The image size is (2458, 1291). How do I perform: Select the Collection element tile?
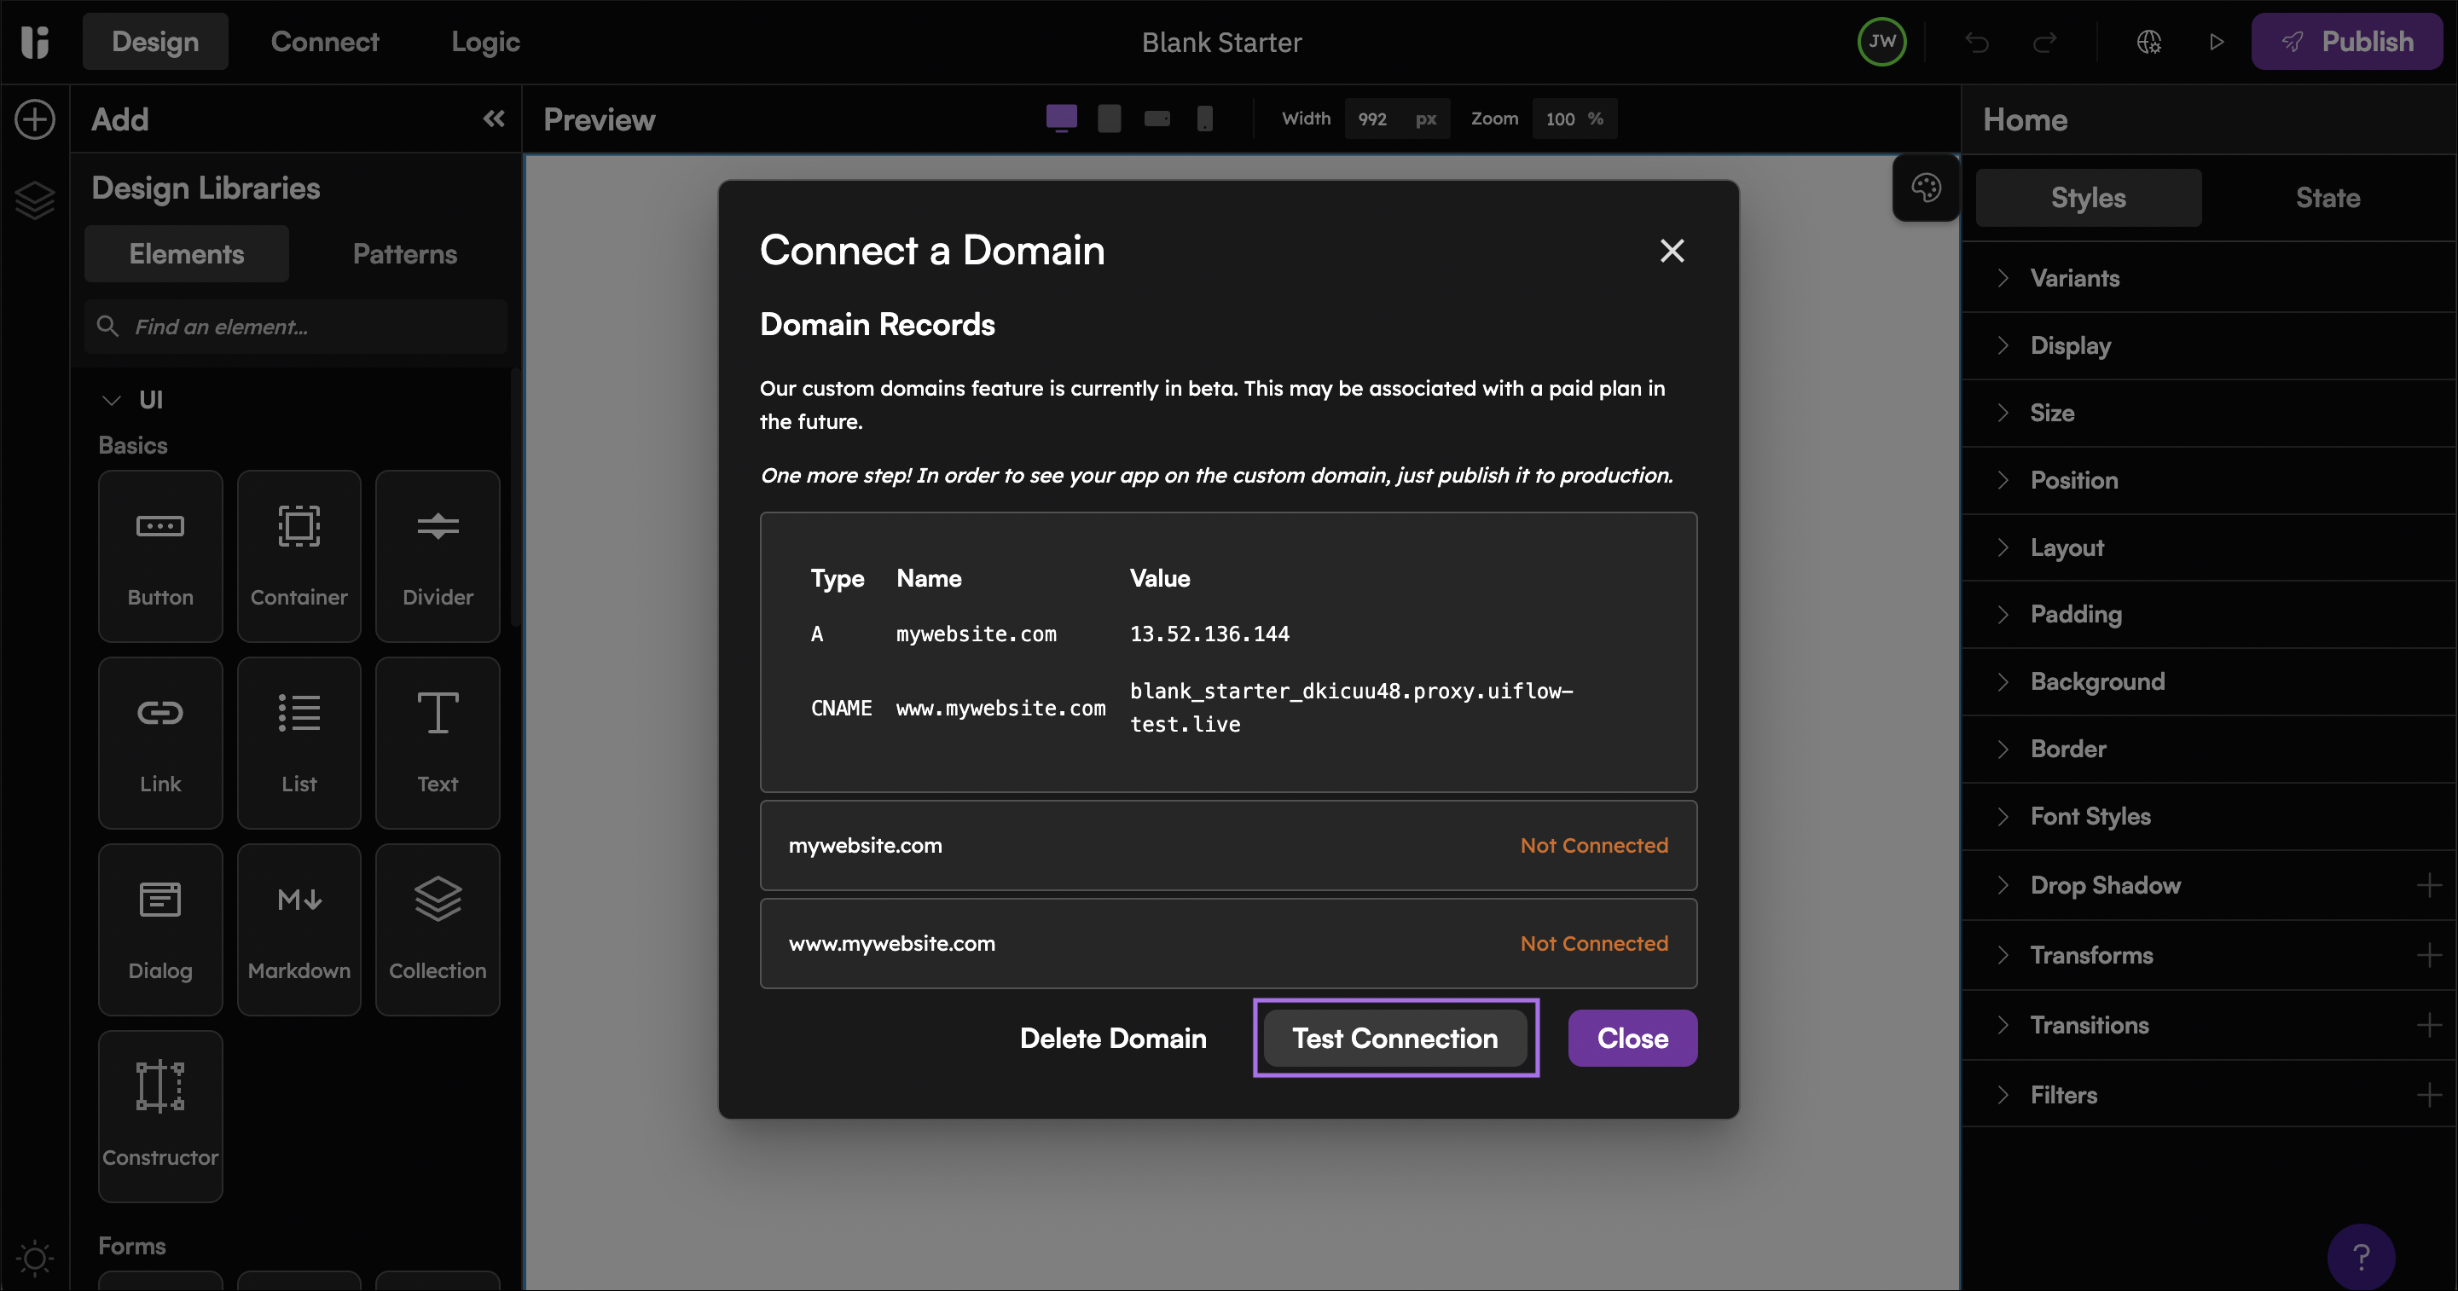click(437, 929)
